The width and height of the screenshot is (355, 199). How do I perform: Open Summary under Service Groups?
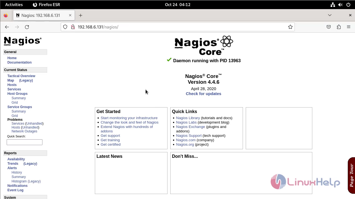(19, 111)
